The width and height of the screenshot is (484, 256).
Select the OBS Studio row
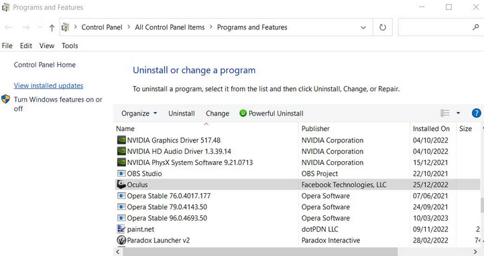[298, 174]
